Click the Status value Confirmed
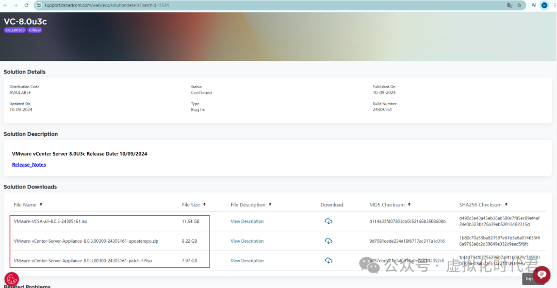 coord(202,92)
